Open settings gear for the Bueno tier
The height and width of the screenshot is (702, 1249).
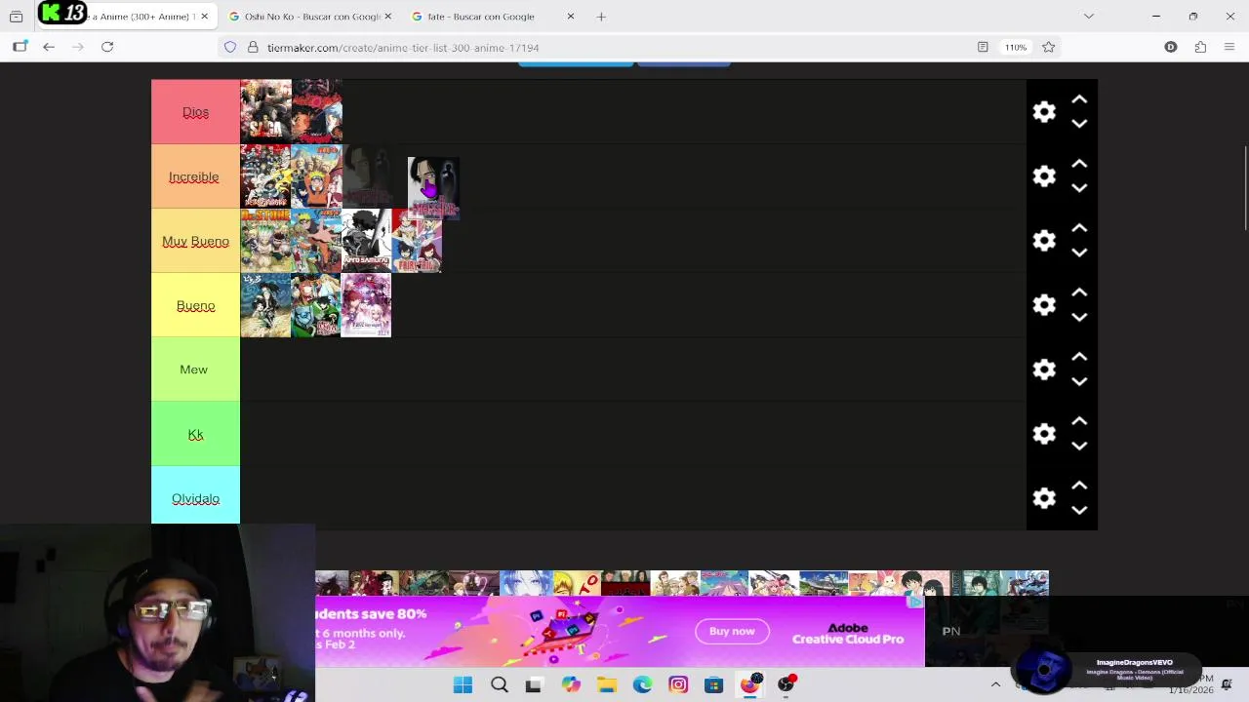pyautogui.click(x=1044, y=305)
